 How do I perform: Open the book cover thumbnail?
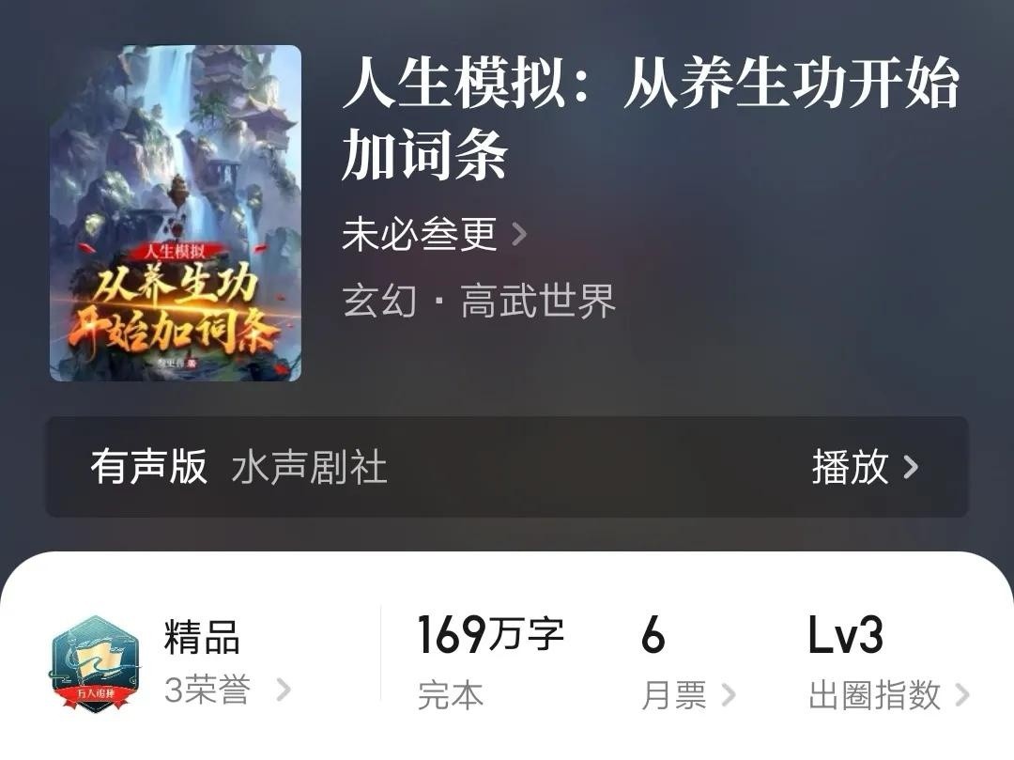[x=176, y=213]
